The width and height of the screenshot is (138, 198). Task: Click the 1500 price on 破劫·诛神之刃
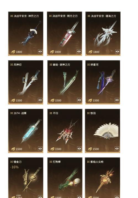(58, 101)
